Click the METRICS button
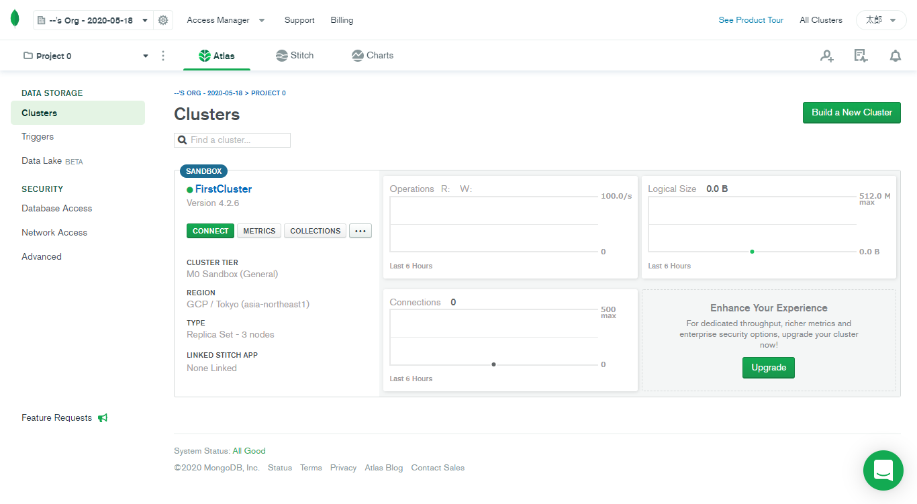 coord(259,231)
